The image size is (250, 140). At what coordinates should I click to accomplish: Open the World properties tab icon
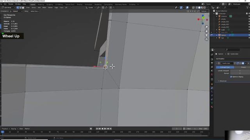tap(212, 74)
